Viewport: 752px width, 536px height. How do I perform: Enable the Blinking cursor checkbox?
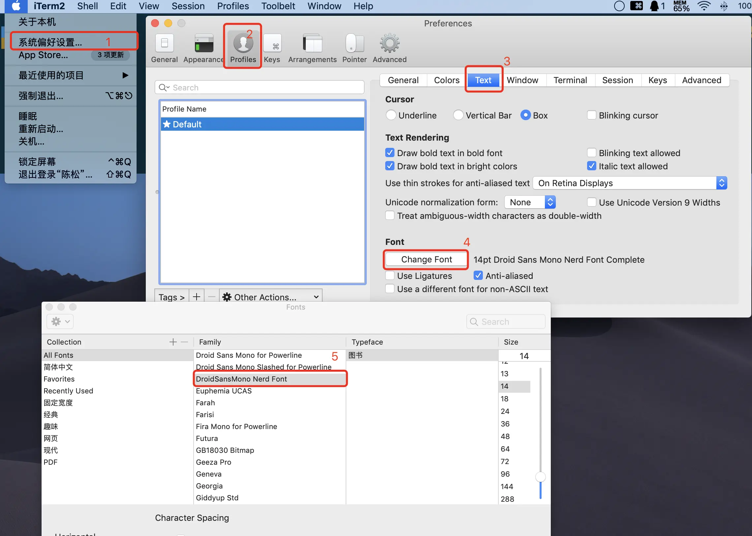(592, 115)
